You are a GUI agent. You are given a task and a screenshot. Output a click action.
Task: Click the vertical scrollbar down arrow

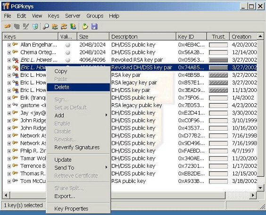point(260,188)
